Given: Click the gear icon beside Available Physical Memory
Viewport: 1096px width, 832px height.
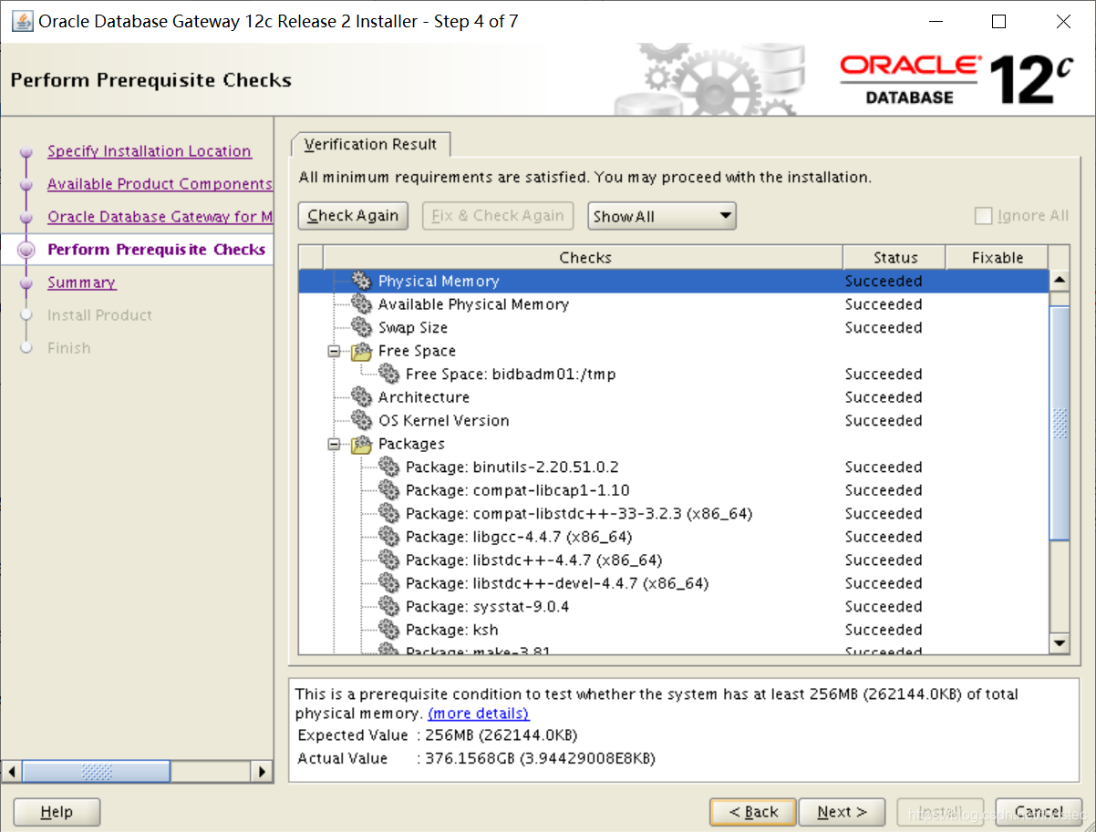Looking at the screenshot, I should click(x=362, y=304).
